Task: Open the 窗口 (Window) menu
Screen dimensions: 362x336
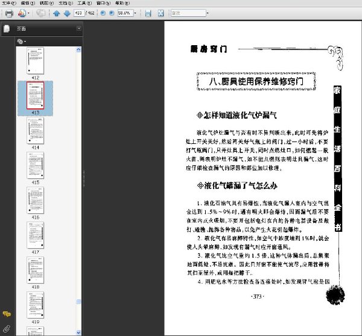Action: (103, 3)
